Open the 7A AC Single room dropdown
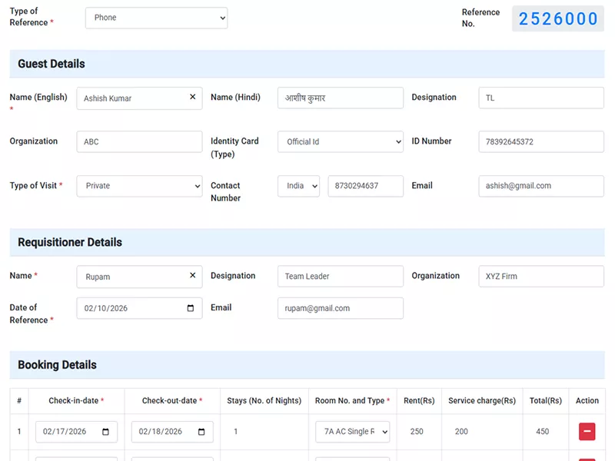 (x=353, y=432)
